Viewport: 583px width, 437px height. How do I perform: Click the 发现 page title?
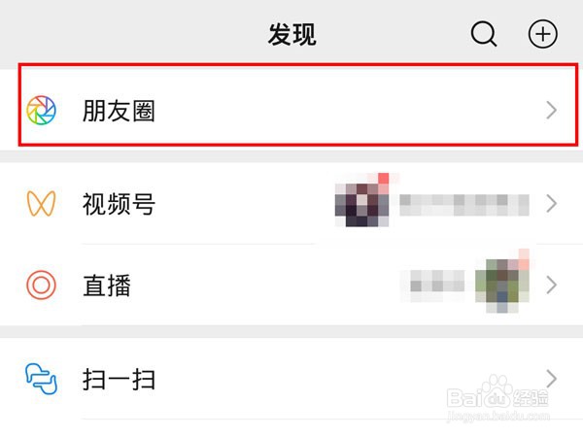[292, 35]
